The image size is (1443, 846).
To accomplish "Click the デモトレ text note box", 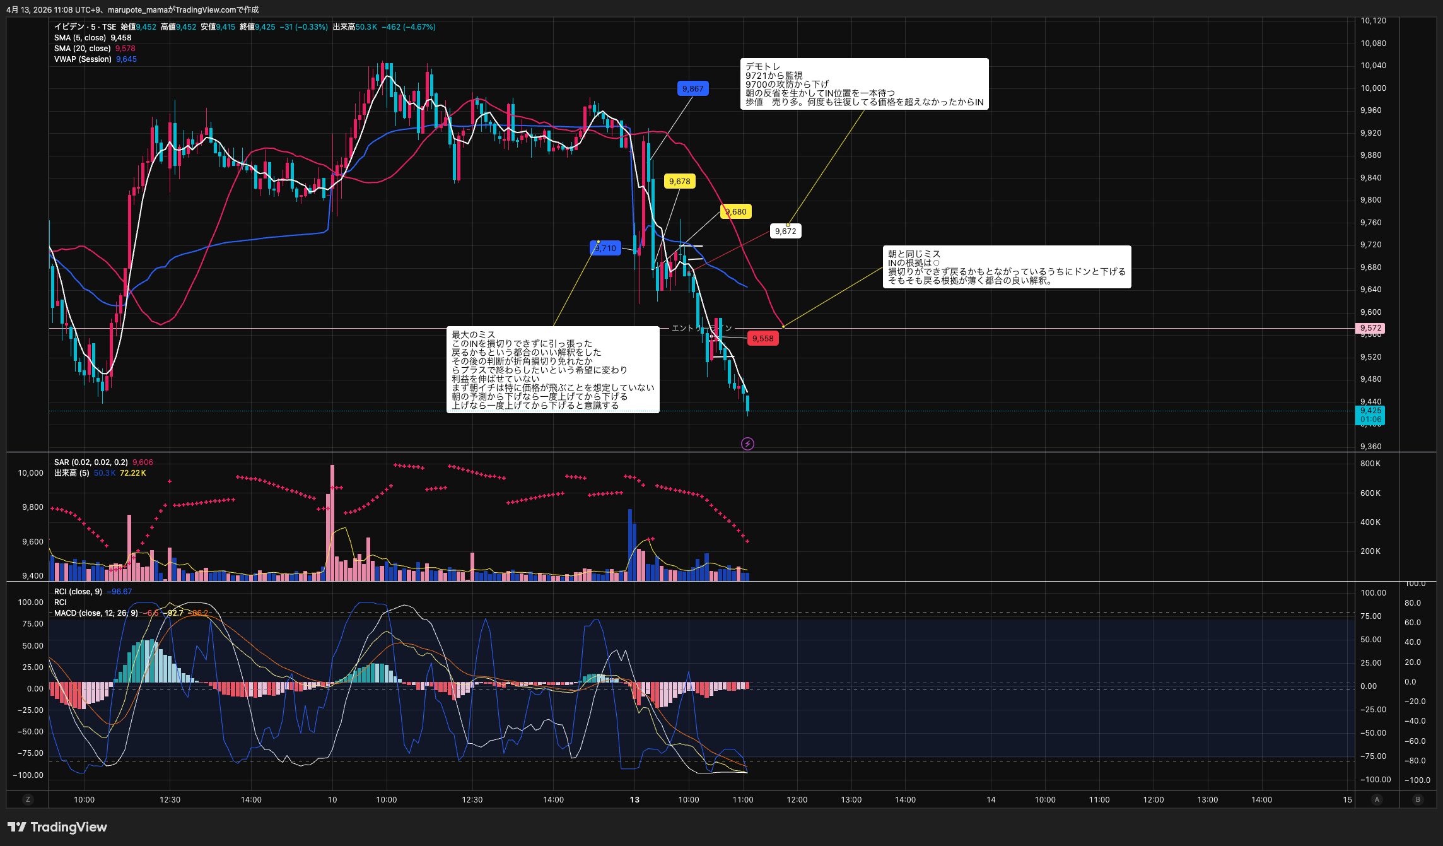I will coord(863,84).
